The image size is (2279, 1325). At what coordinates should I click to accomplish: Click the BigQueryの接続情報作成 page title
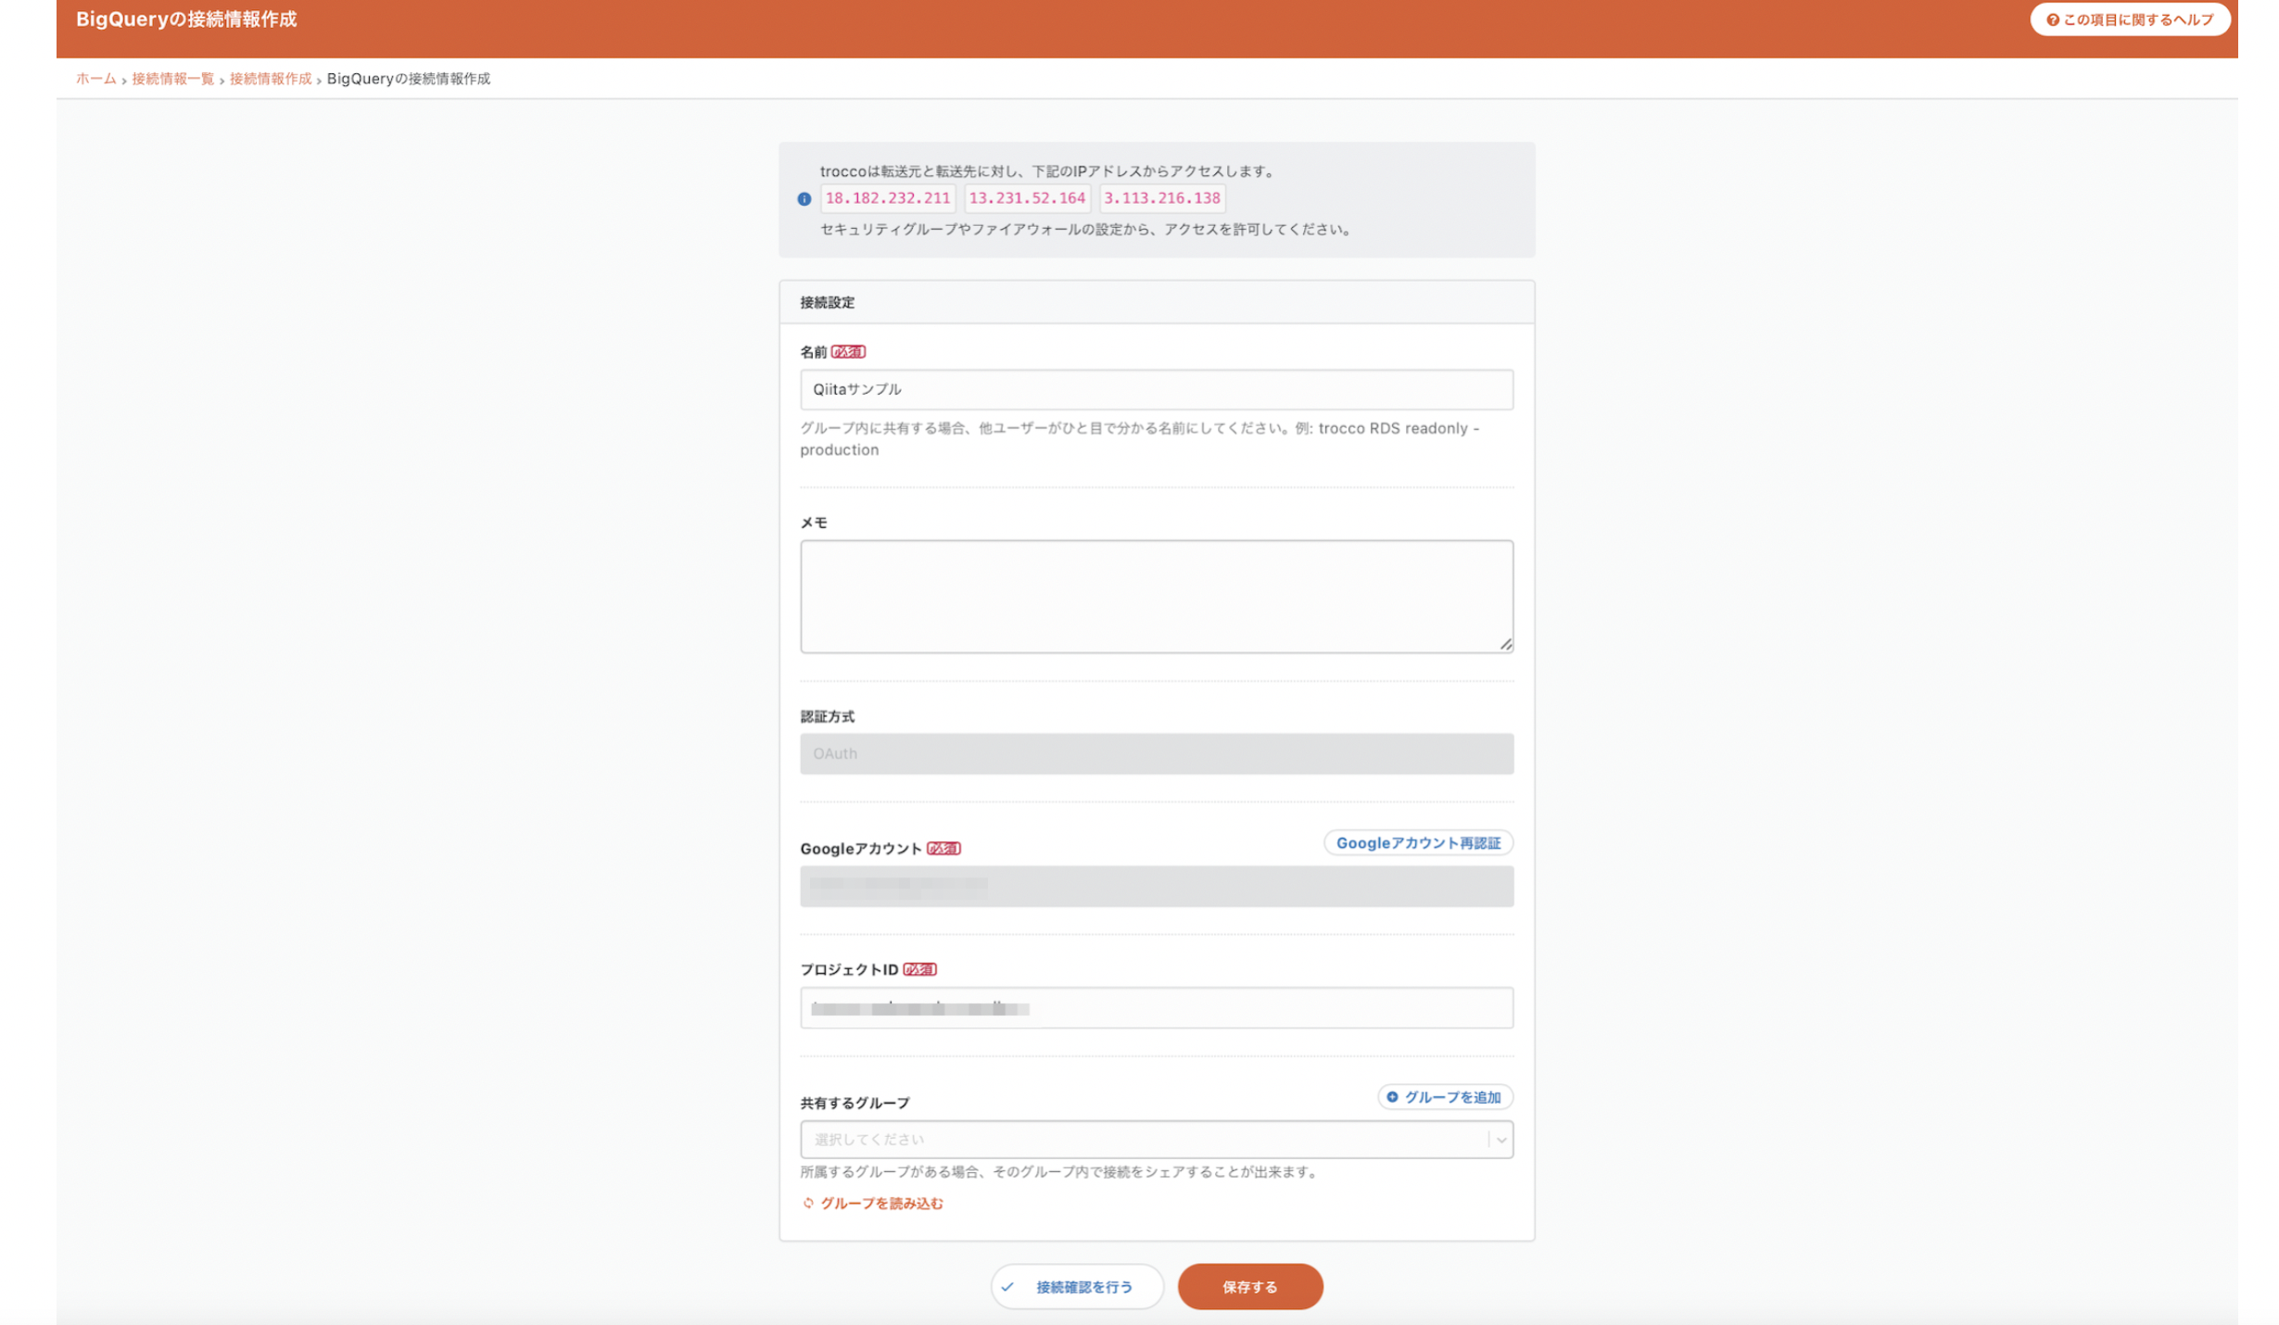[186, 19]
